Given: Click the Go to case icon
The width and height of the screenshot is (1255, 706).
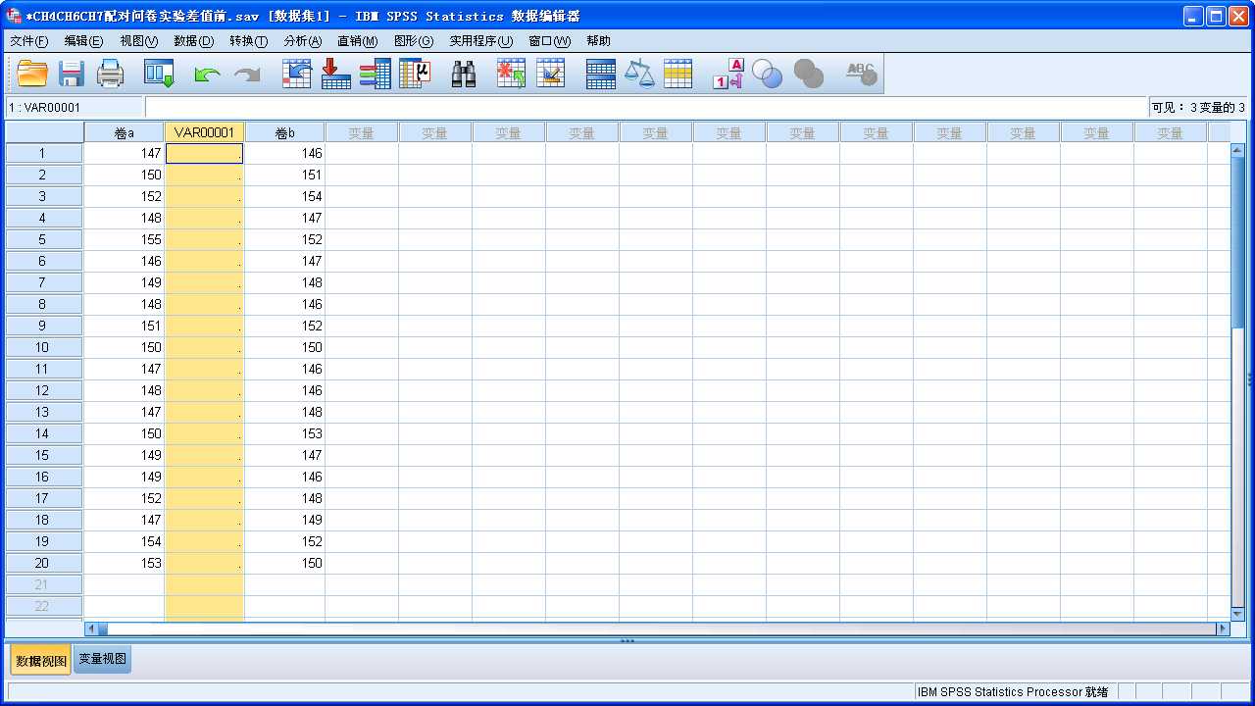Looking at the screenshot, I should point(296,74).
